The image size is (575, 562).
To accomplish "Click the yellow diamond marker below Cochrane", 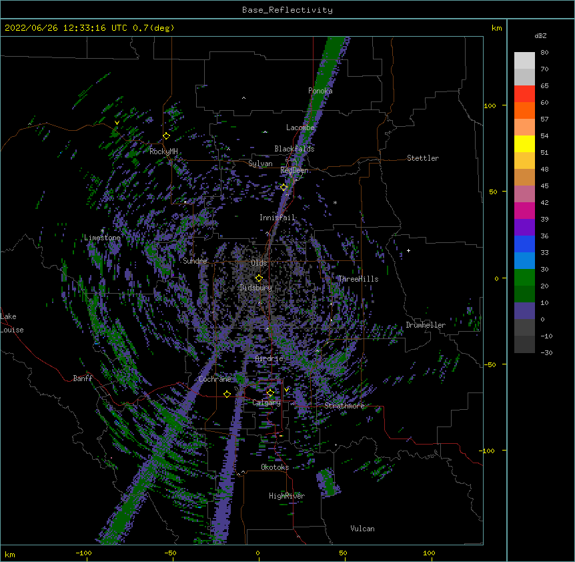I will [227, 394].
